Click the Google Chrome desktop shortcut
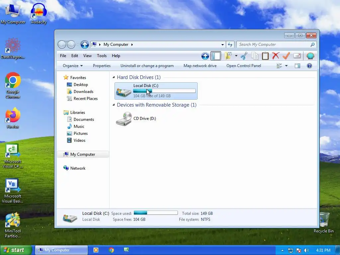The image size is (340, 255). (13, 85)
